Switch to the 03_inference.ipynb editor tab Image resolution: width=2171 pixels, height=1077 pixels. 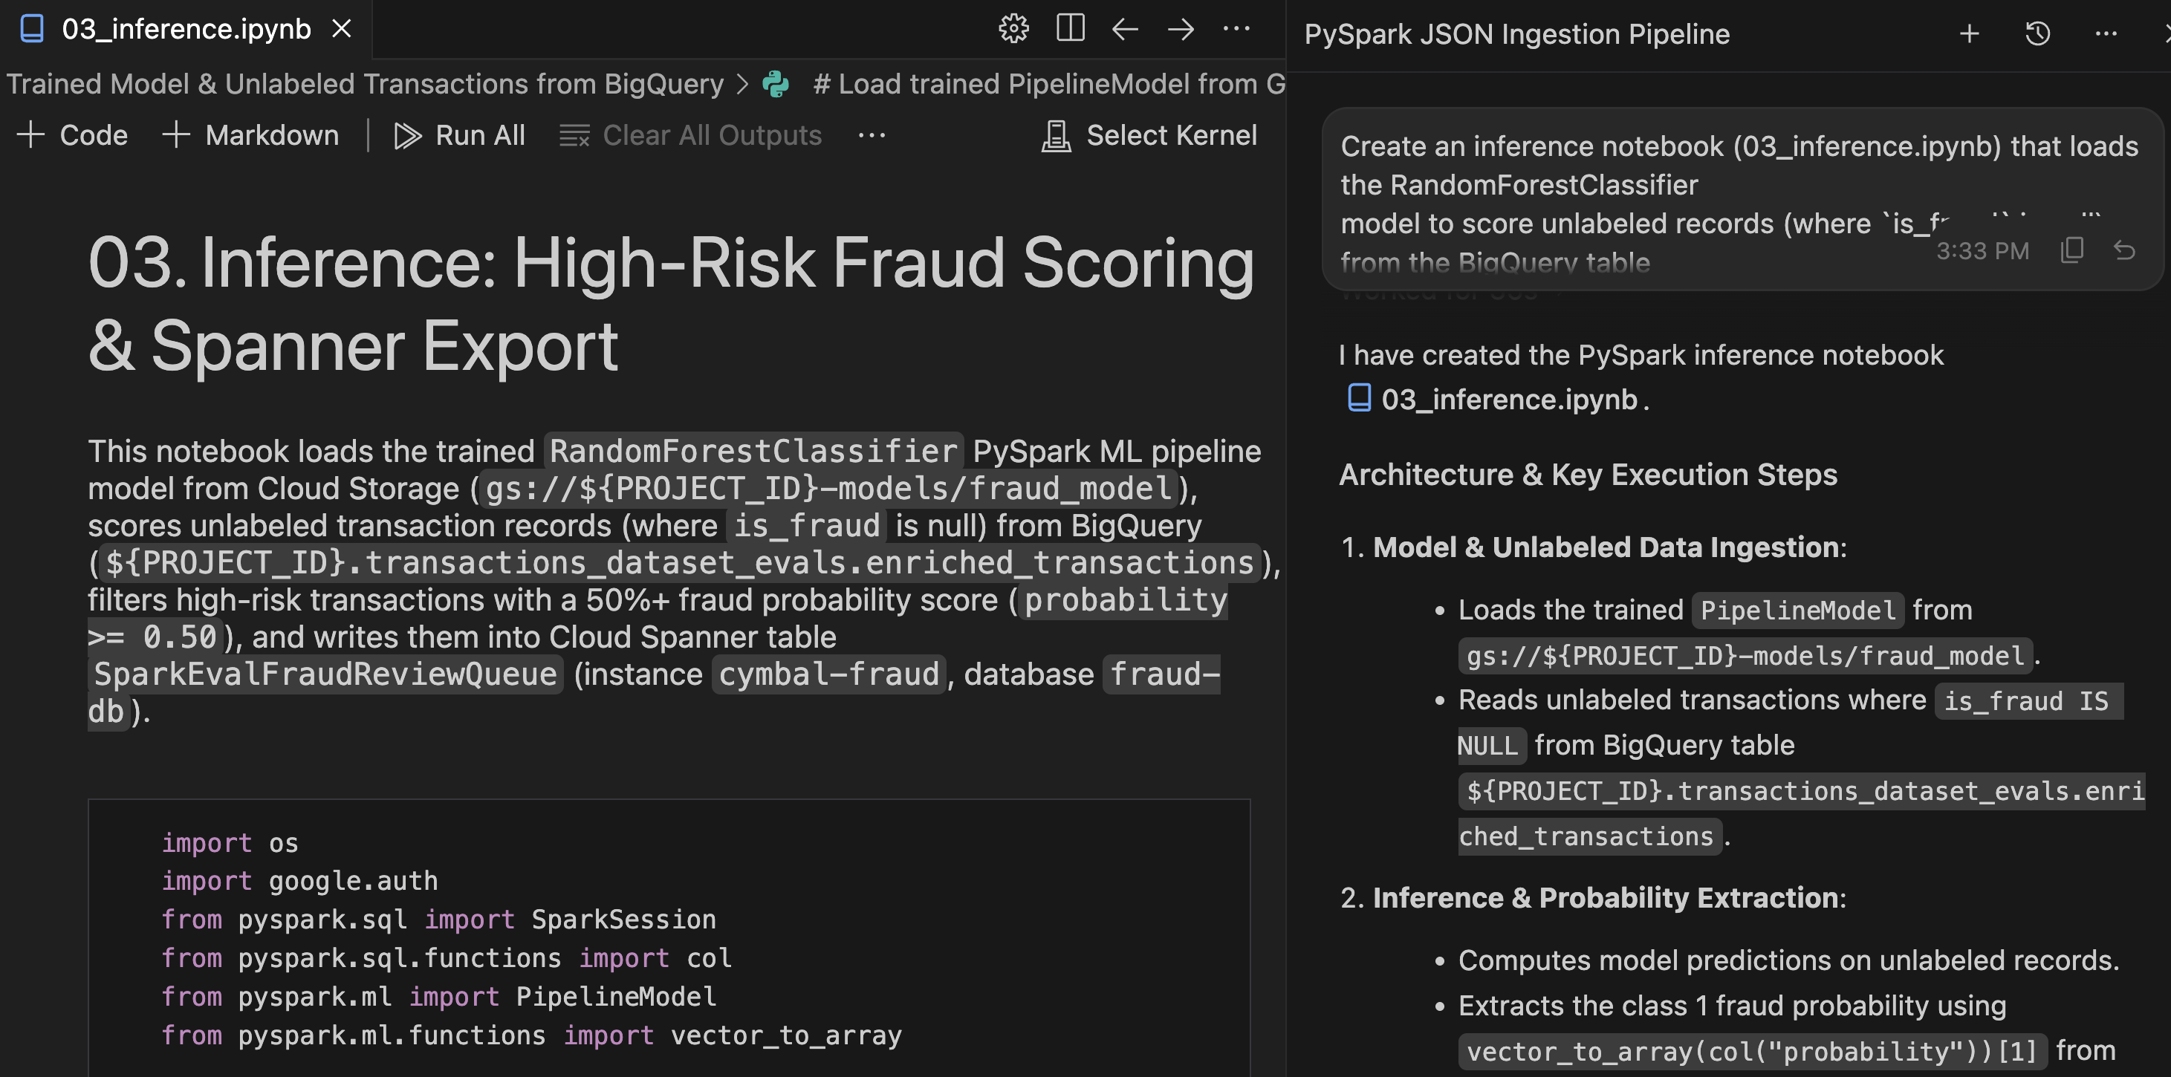click(186, 30)
